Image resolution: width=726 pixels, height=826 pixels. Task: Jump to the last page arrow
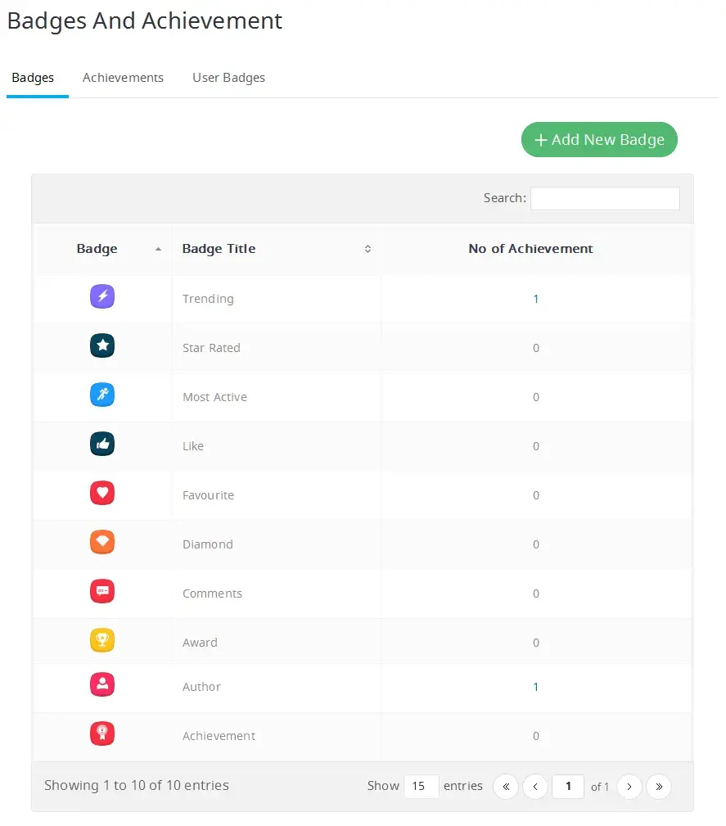coord(659,787)
